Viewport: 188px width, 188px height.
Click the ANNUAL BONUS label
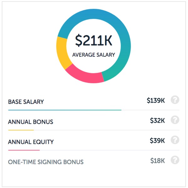coord(30,122)
